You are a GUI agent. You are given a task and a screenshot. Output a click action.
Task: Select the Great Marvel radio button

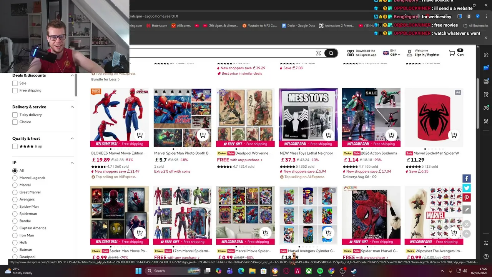pyautogui.click(x=15, y=192)
